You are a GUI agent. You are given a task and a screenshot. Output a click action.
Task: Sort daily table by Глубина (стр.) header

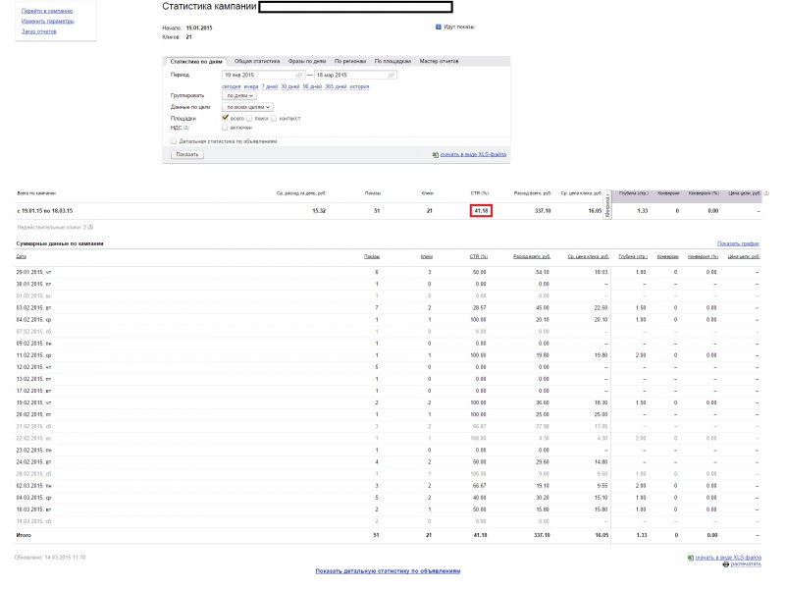[633, 257]
